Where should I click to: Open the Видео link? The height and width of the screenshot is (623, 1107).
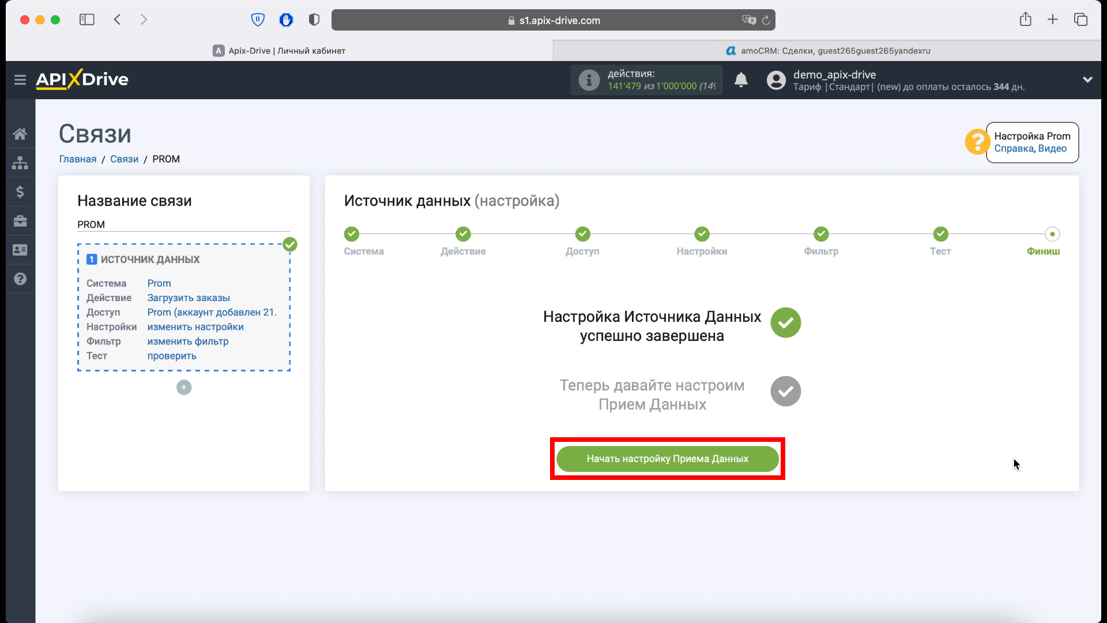(1052, 148)
